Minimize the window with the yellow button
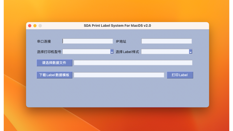Screen dimensions: 233x131 pyautogui.click(x=35, y=26)
